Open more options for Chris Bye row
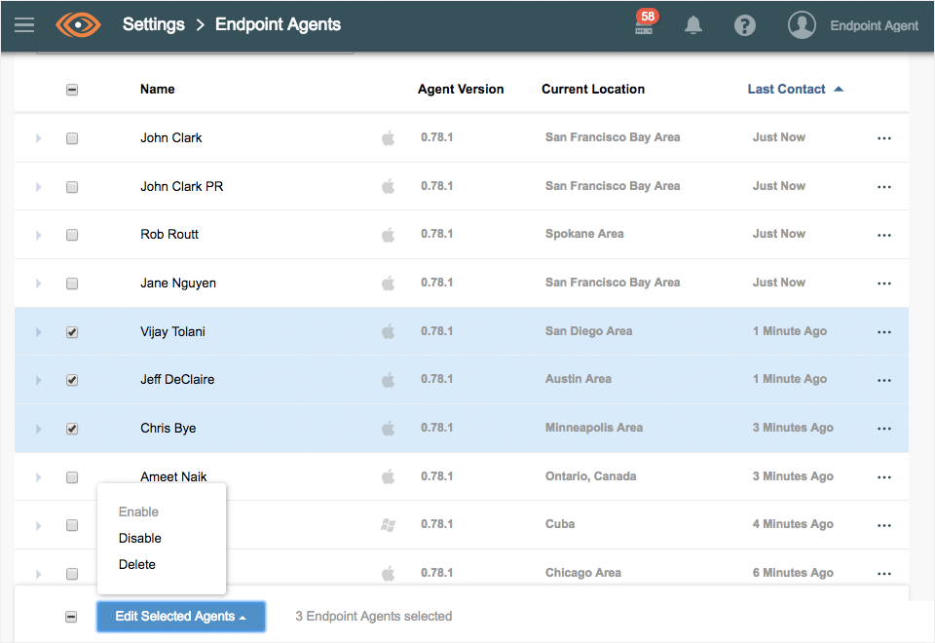The height and width of the screenshot is (643, 935). pyautogui.click(x=884, y=429)
